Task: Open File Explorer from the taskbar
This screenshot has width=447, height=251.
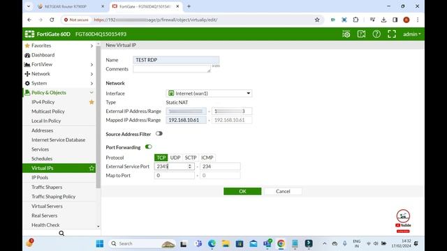Action: 226,243
